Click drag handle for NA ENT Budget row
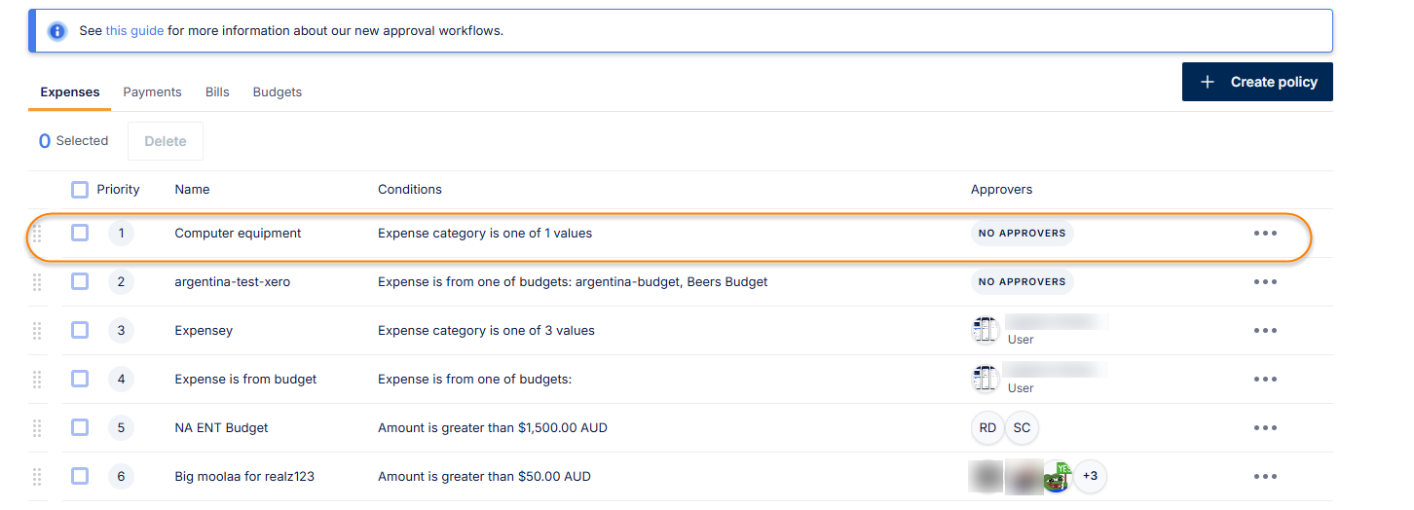This screenshot has height=510, width=1414. pyautogui.click(x=37, y=428)
